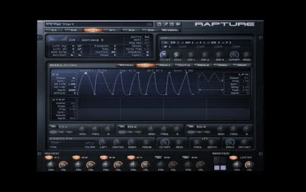Select the PITCH modulator tab

click(126, 65)
